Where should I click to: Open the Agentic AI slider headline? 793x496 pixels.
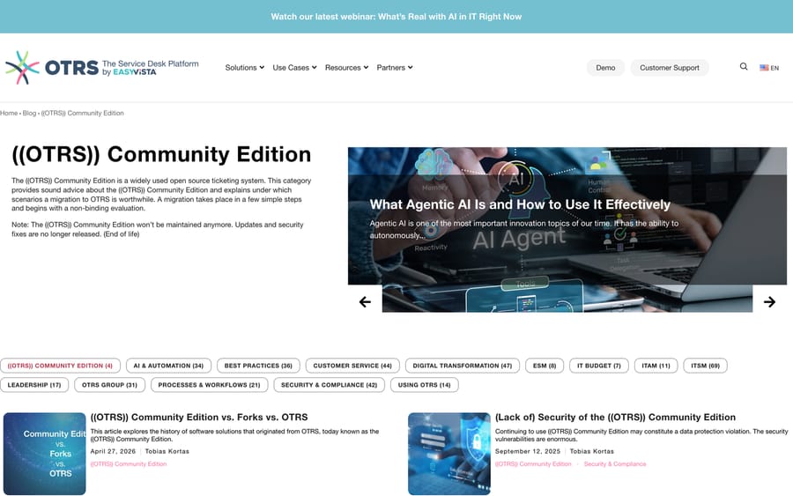(x=520, y=204)
